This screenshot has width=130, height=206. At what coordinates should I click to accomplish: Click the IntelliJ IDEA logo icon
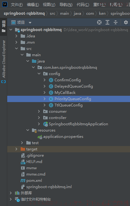click(x=5, y=4)
